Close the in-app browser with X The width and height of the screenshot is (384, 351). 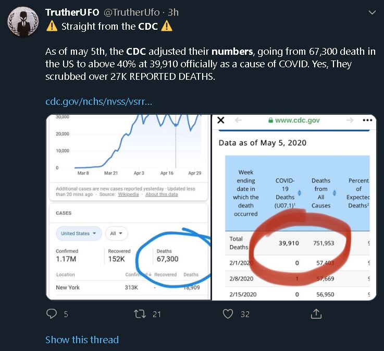tap(220, 120)
